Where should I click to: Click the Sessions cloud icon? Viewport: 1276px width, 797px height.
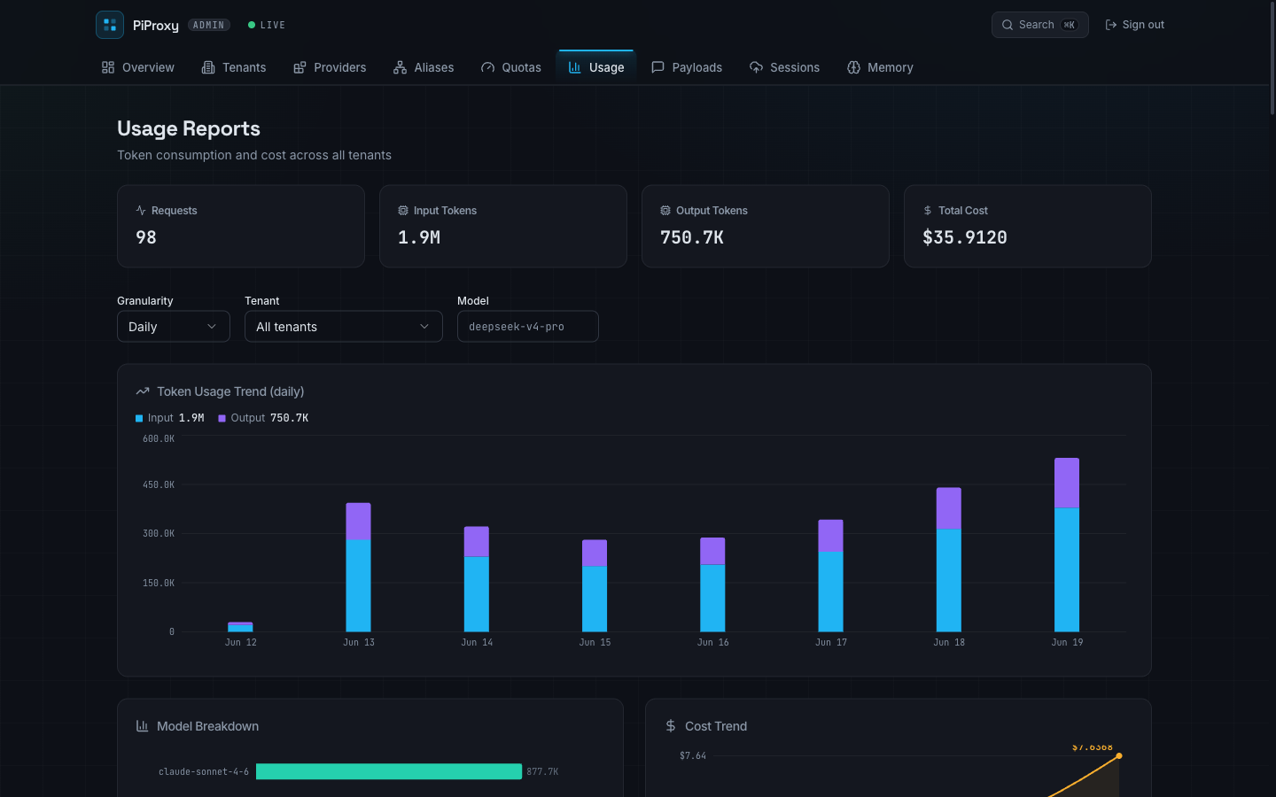(756, 67)
